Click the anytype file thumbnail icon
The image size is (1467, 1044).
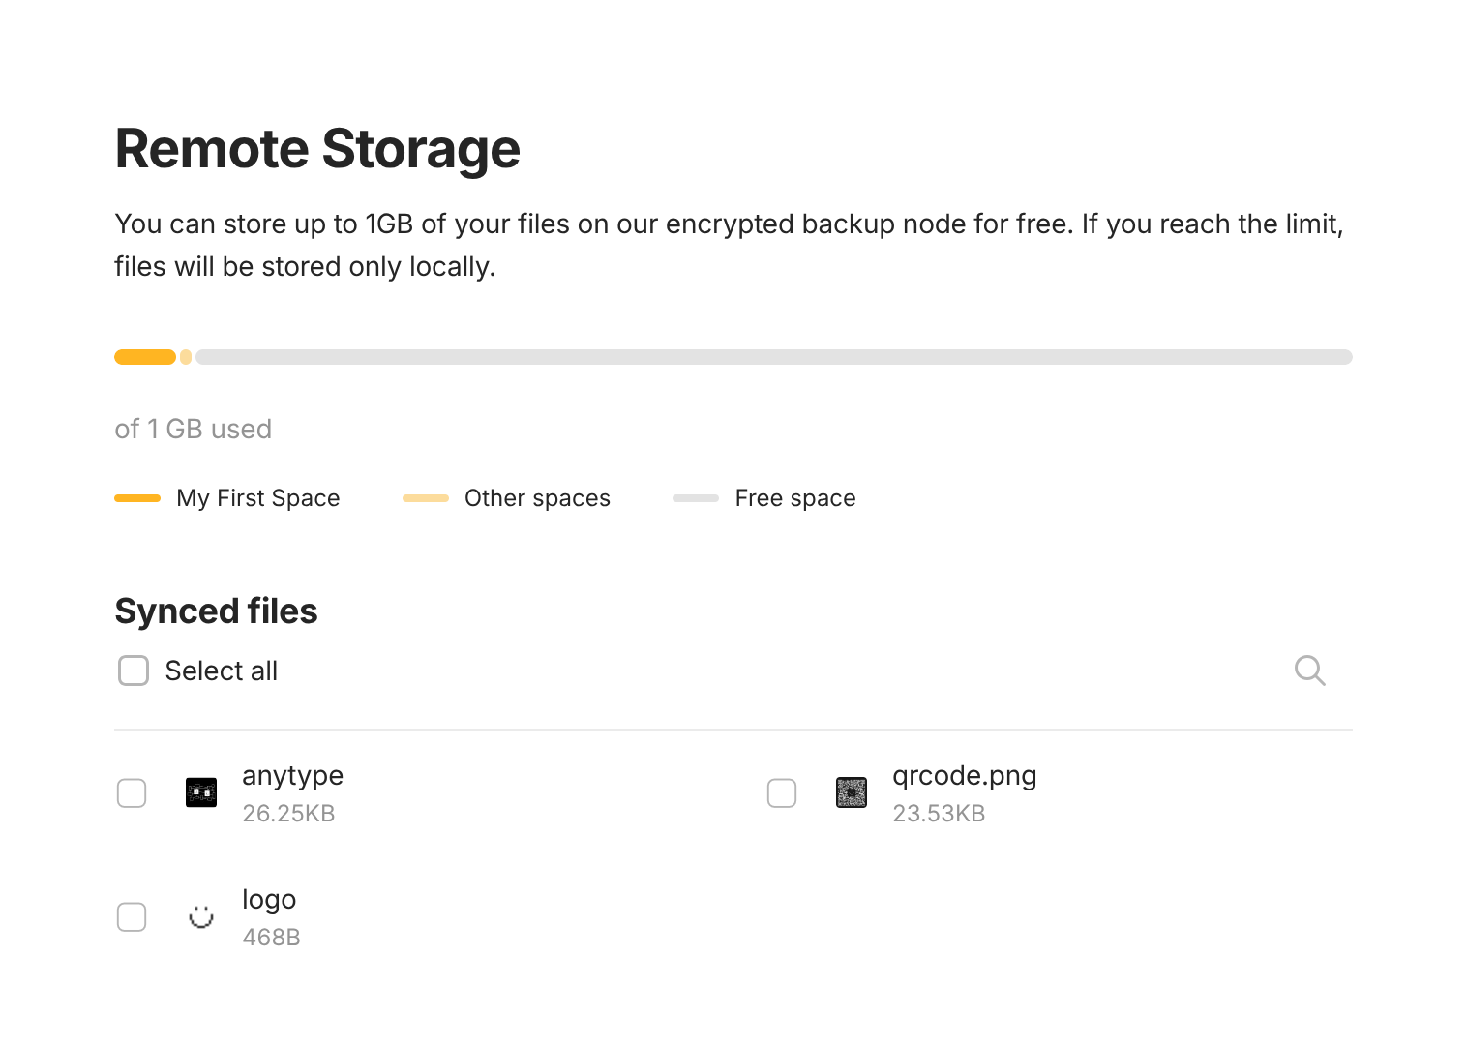201,793
